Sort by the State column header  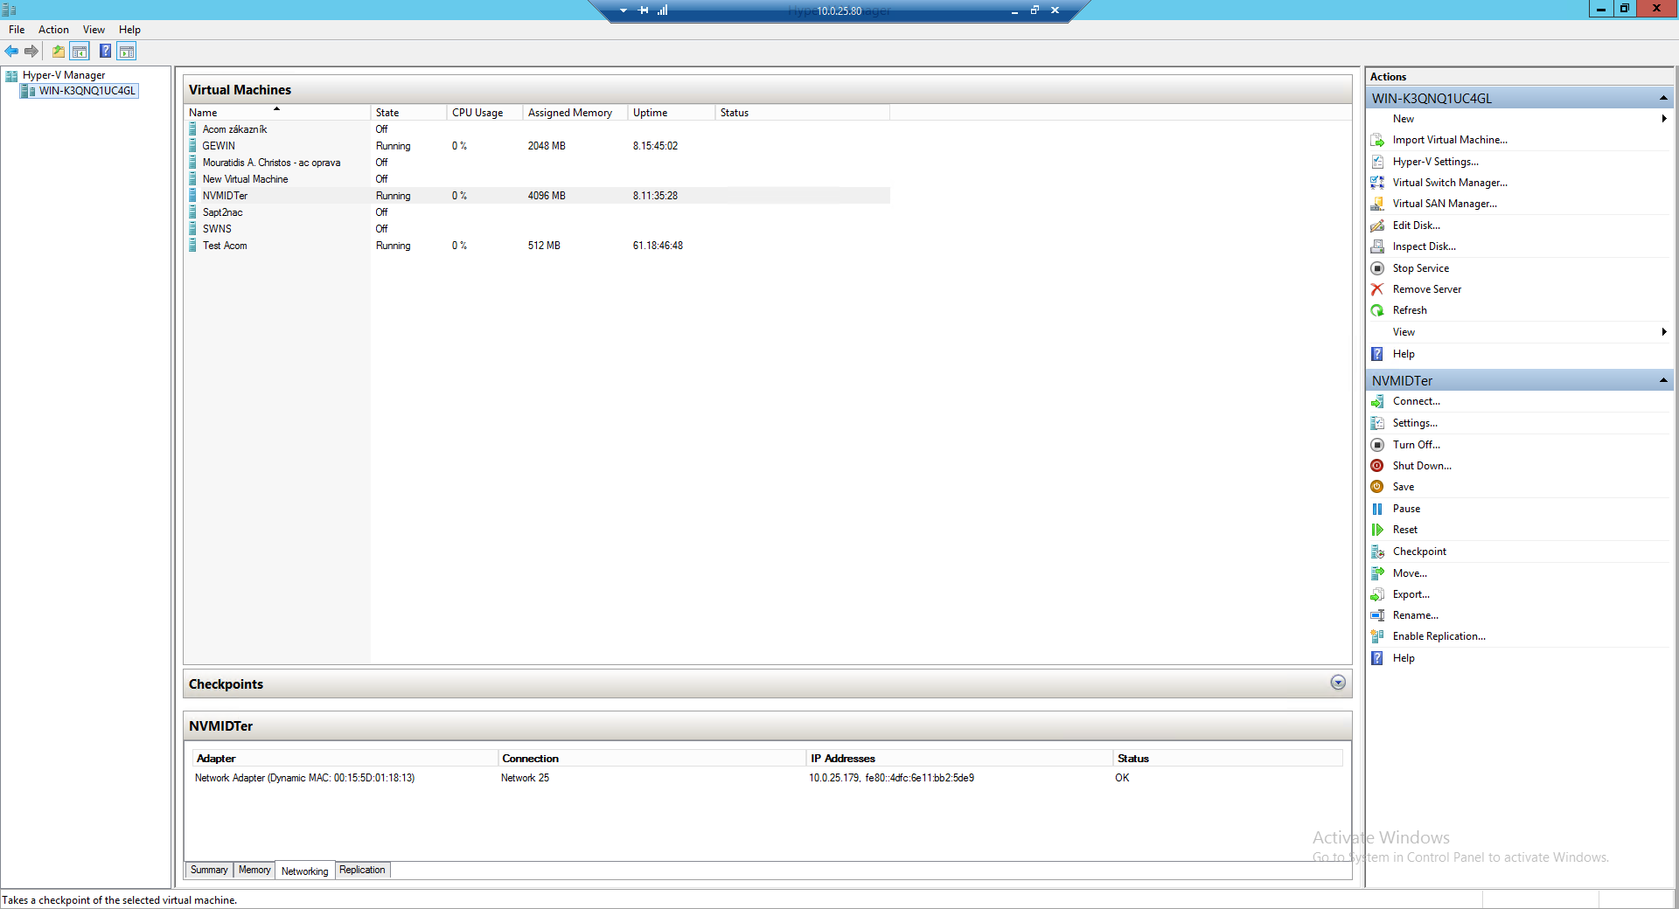coord(408,113)
